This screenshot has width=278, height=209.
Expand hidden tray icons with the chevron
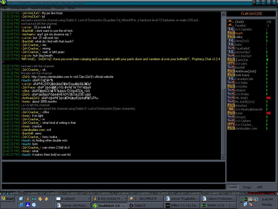[241, 202]
